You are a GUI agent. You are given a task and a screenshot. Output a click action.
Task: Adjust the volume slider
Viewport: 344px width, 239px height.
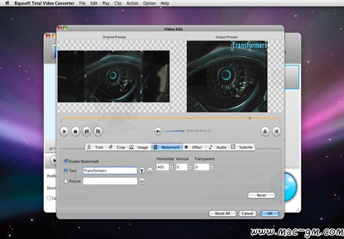point(174,131)
